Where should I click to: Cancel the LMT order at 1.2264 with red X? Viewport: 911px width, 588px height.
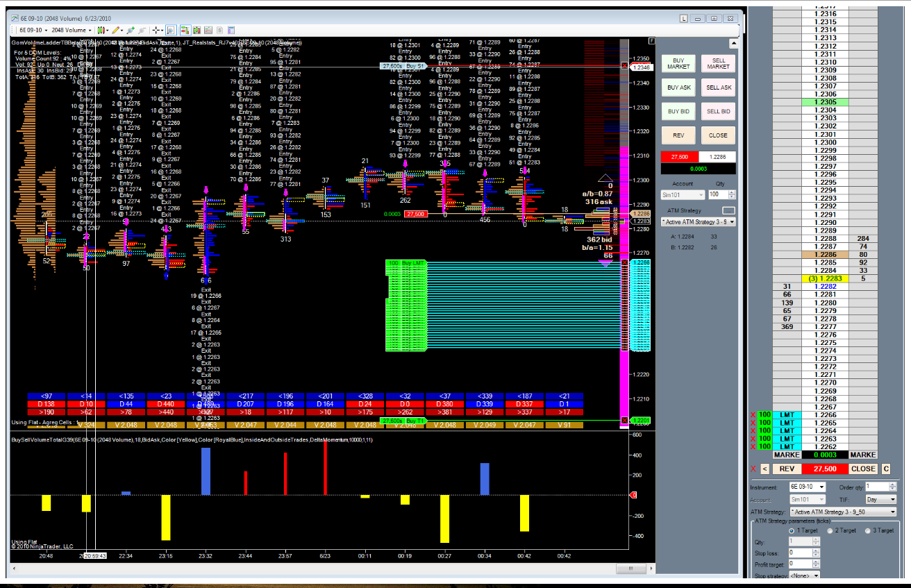point(753,431)
